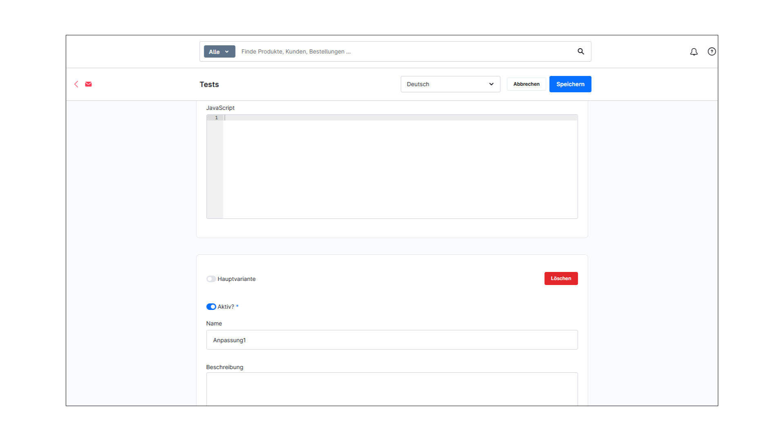Click the search magnifier icon
The image size is (784, 441).
tap(581, 51)
